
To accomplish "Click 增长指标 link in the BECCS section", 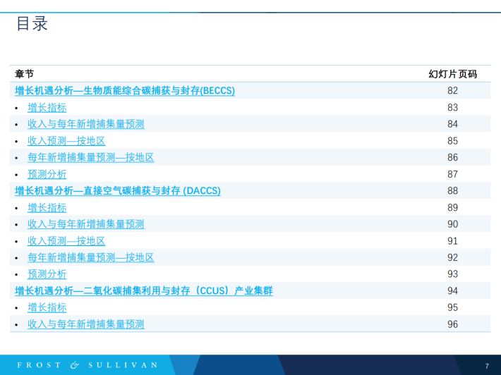I will [x=47, y=108].
